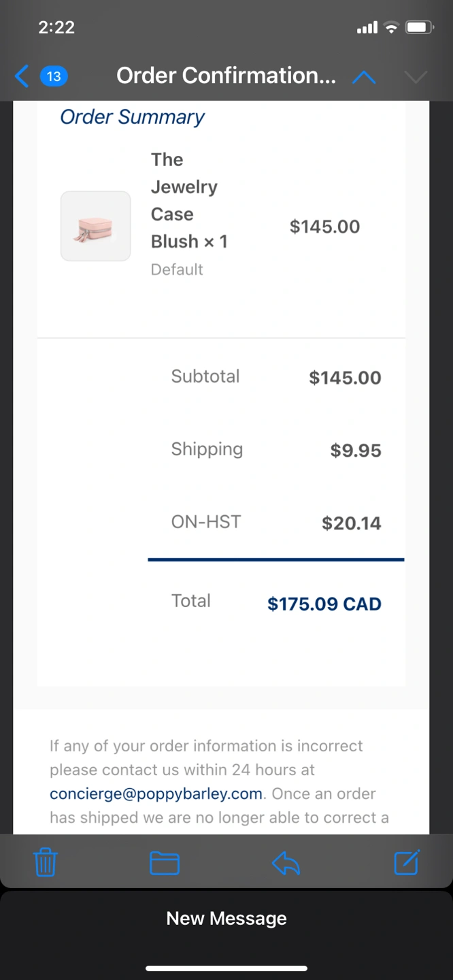
Task: Tap the Order Confirmation title
Action: point(226,76)
